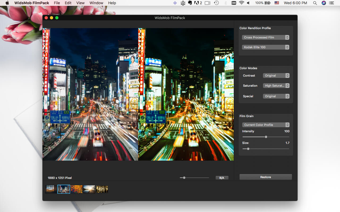Image resolution: width=340 pixels, height=212 pixels.
Task: Click the zoom slider below the preview
Action: [184, 178]
